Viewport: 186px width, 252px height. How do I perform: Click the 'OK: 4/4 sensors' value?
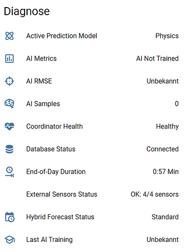[155, 195]
